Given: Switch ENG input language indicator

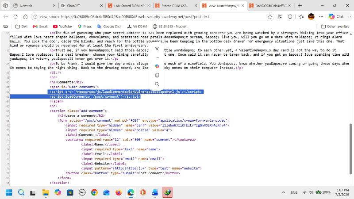Looking at the screenshot, I should (294, 192).
